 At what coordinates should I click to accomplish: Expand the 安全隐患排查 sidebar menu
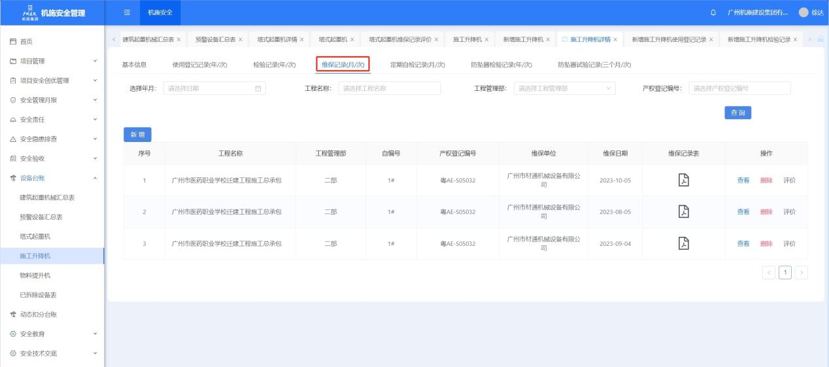pos(52,138)
